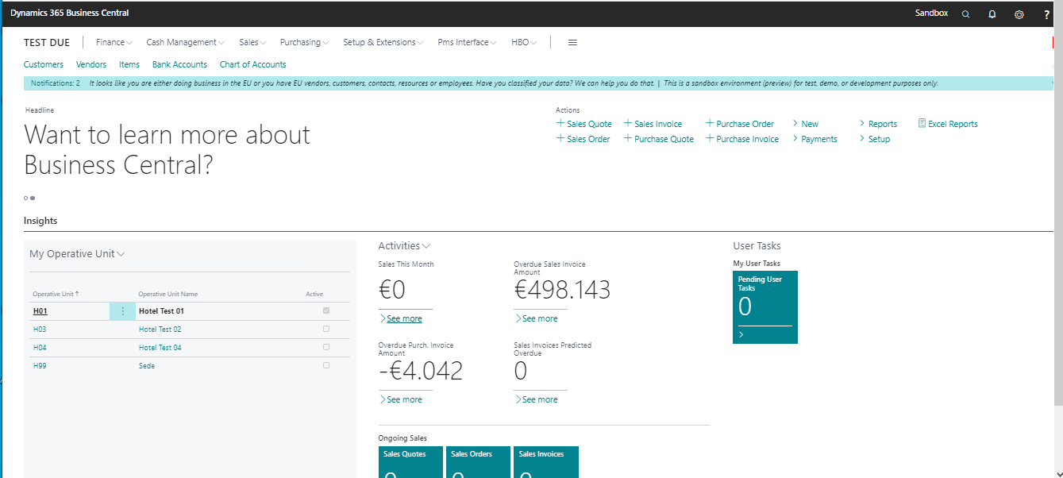The width and height of the screenshot is (1063, 478).
Task: Click the -€4.042 overdue purchase amount
Action: 421,372
